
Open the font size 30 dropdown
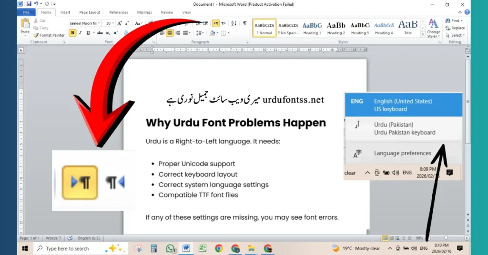coord(113,23)
